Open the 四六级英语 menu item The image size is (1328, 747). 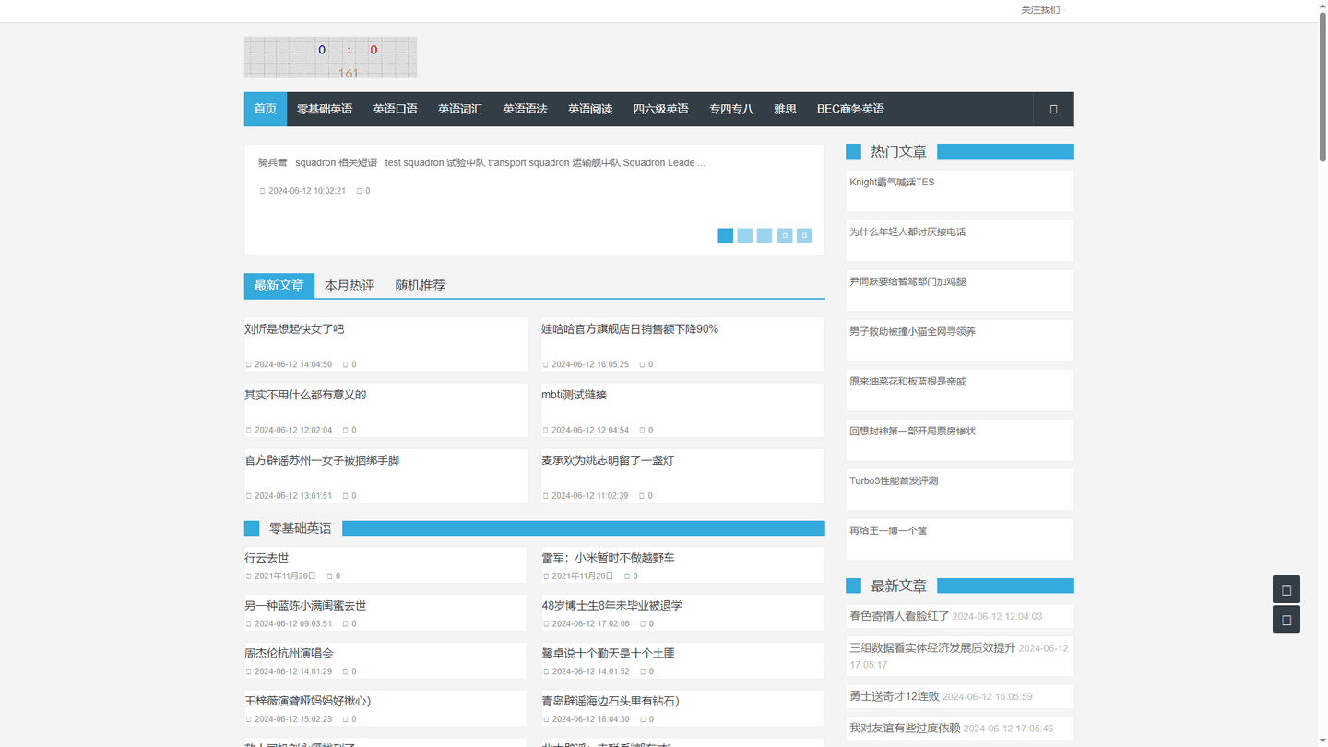(660, 109)
